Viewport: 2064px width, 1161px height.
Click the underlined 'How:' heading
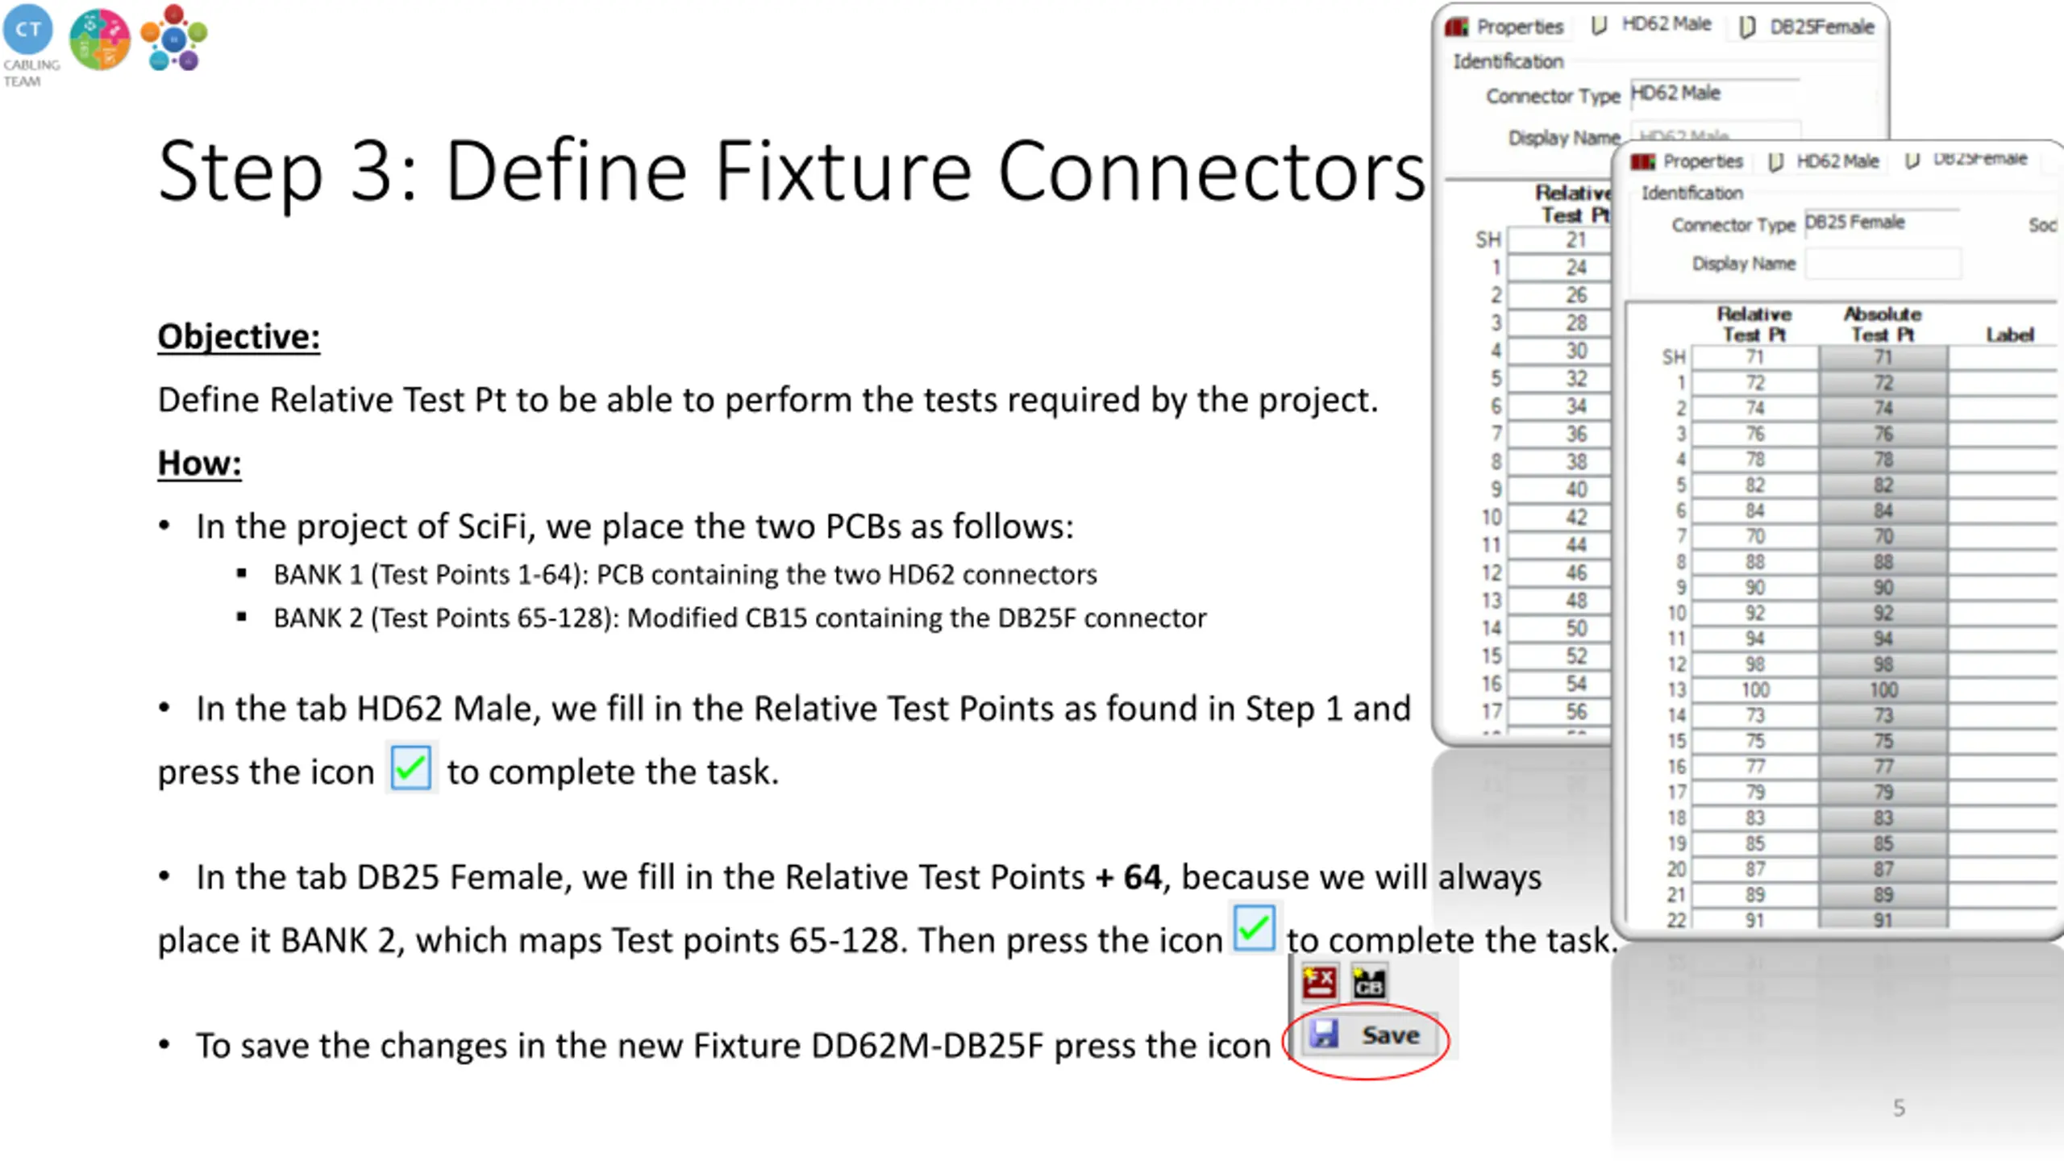(199, 464)
